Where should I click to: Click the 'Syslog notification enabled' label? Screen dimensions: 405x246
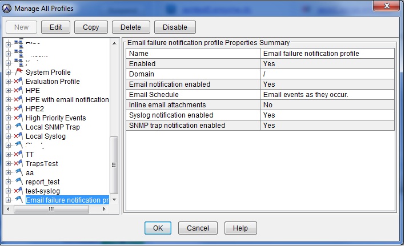pyautogui.click(x=171, y=115)
